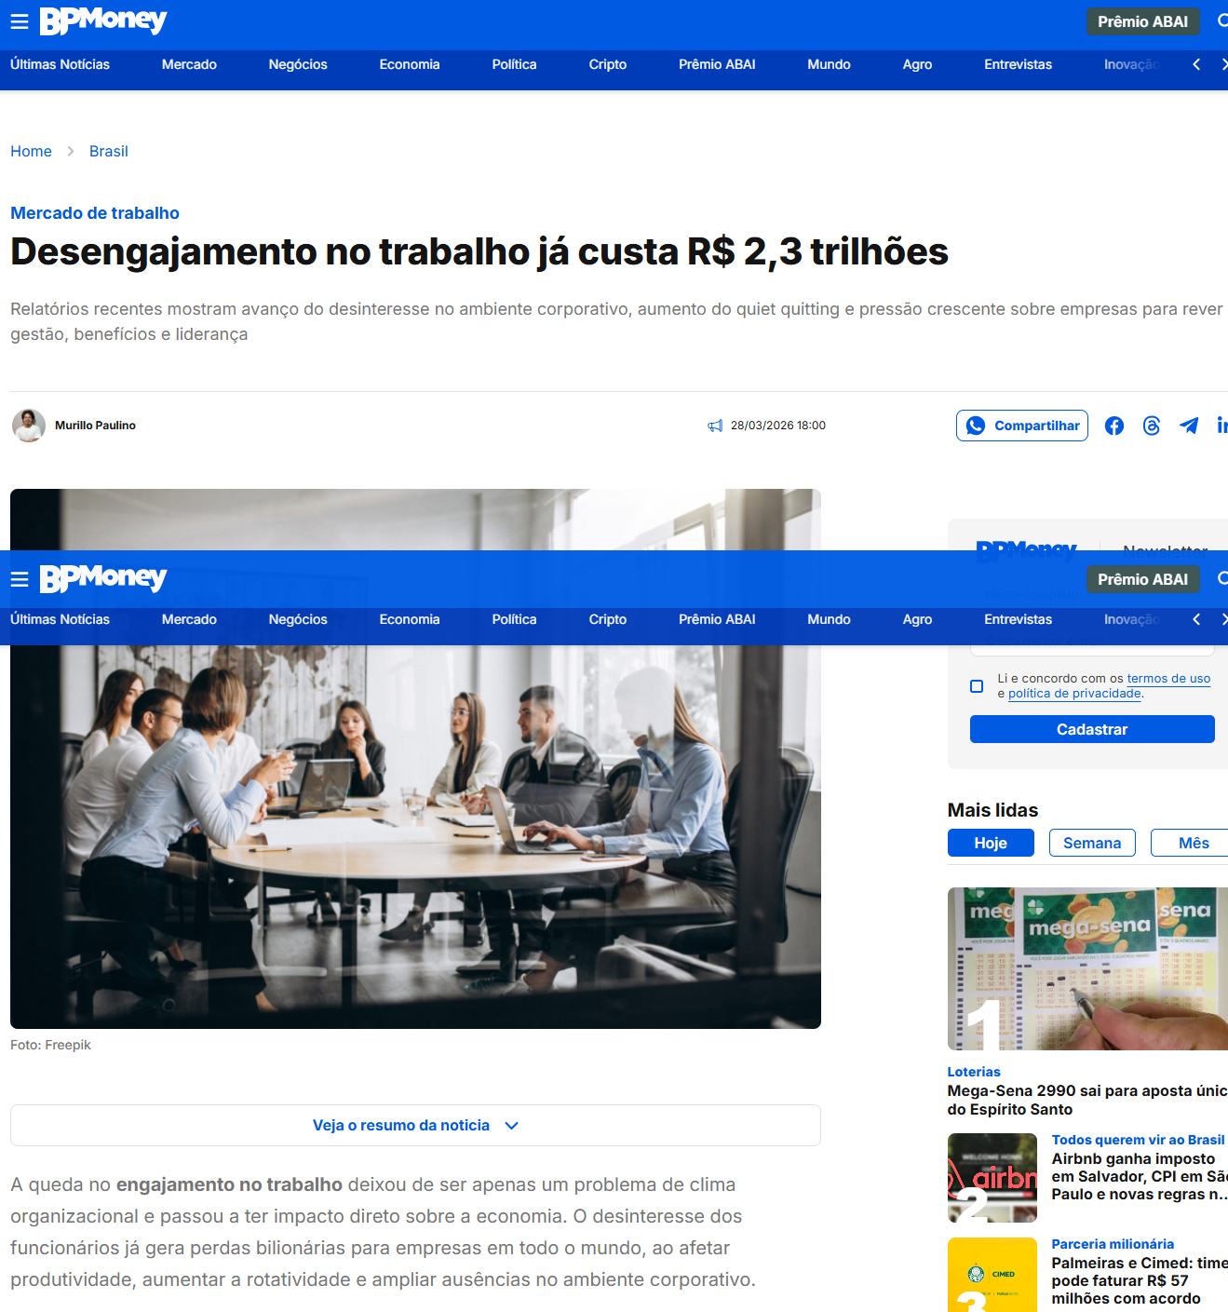Show Mês ranking in Mais lidas
This screenshot has height=1312, width=1228.
[x=1193, y=843]
